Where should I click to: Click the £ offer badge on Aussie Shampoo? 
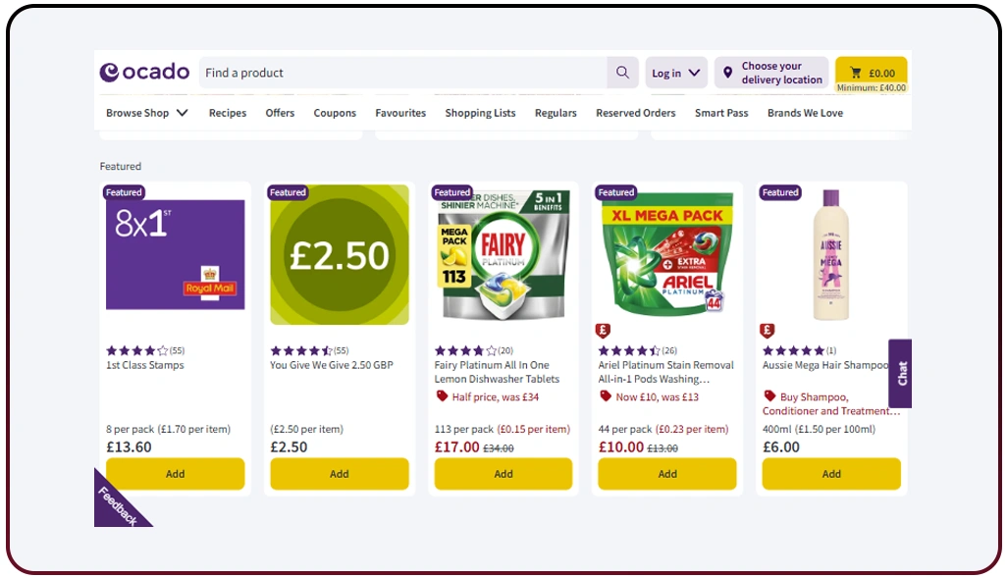(767, 330)
